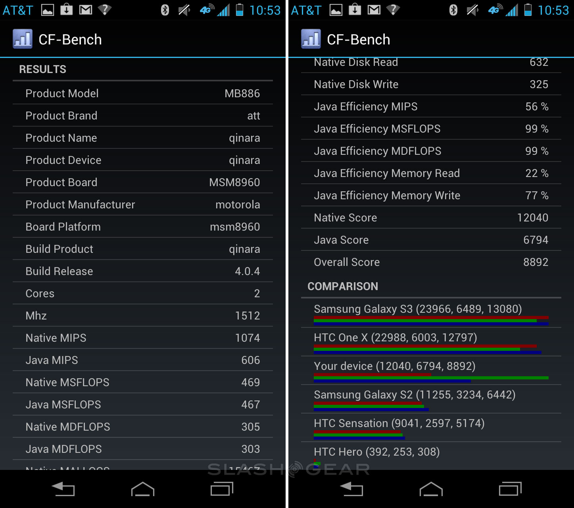Tap the download notification icon on right screen

coord(355,10)
